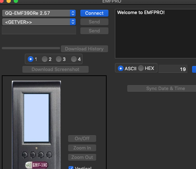
Task: Click the numeric field showing 19
Action: tap(173, 69)
